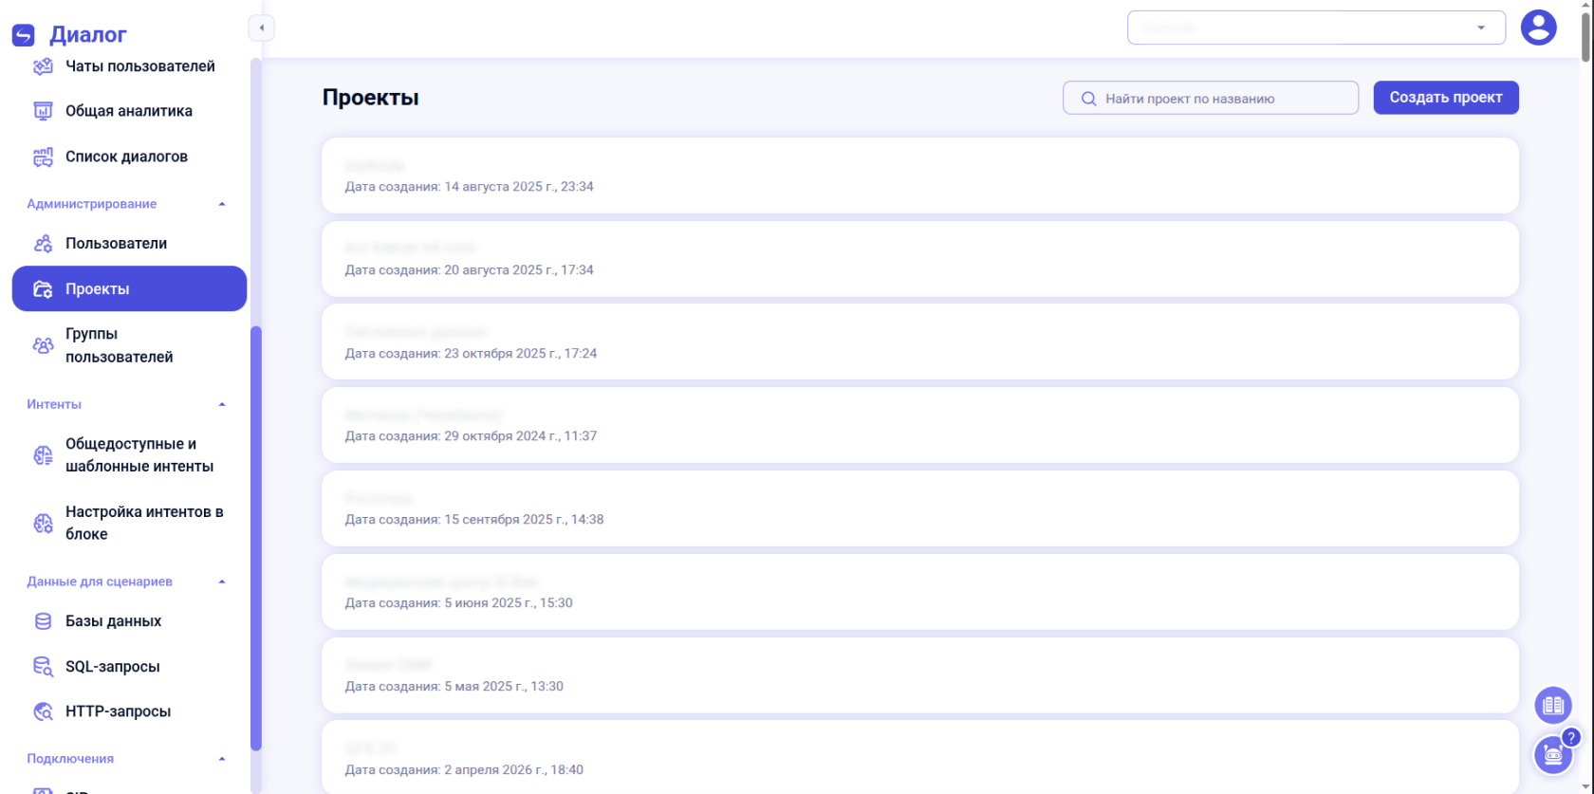The image size is (1594, 794).
Task: Collapse the Администрирование section
Action: (x=222, y=204)
